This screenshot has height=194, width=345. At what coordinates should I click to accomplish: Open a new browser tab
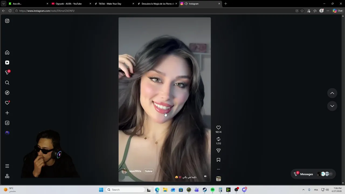(226, 4)
